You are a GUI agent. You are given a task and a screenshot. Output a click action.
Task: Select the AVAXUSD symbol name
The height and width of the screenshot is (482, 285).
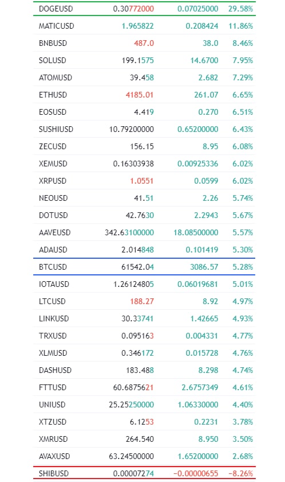pos(54,456)
